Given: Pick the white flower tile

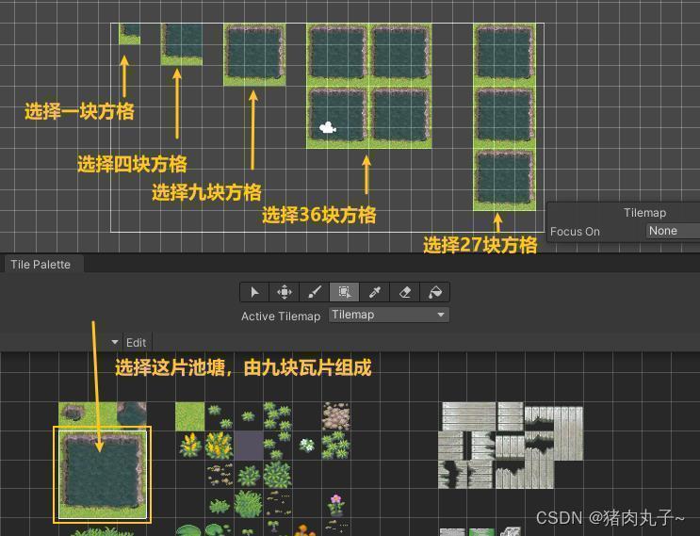Looking at the screenshot, I should point(307,446).
